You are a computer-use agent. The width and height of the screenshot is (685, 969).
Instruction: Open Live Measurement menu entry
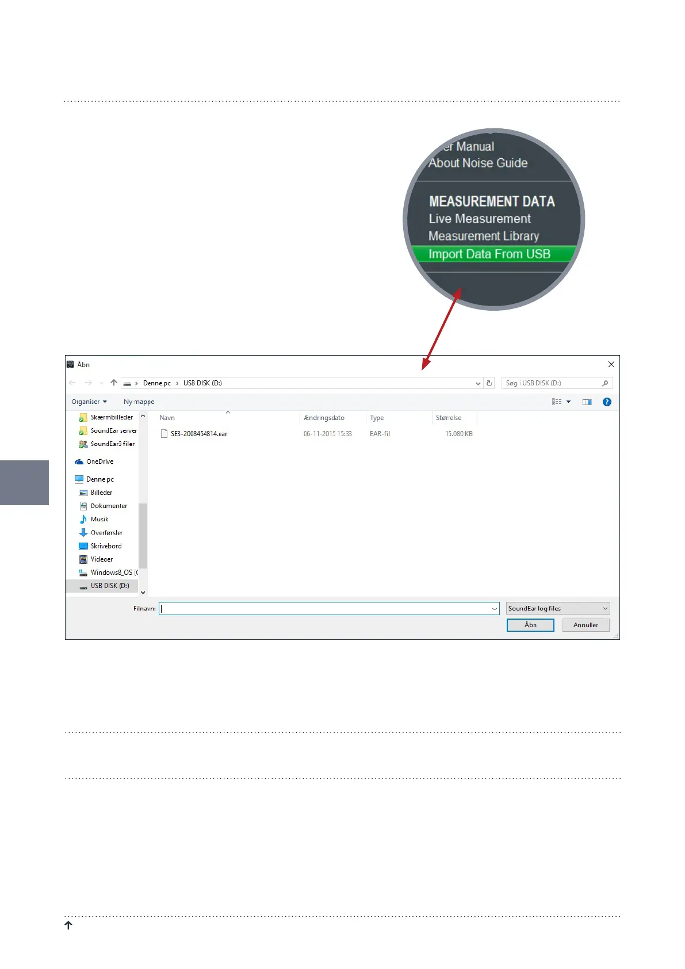pyautogui.click(x=480, y=219)
